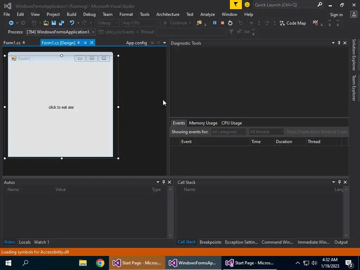Click the Find in Files toolbar icon
Image resolution: width=360 pixels, height=270 pixels.
tap(199, 23)
